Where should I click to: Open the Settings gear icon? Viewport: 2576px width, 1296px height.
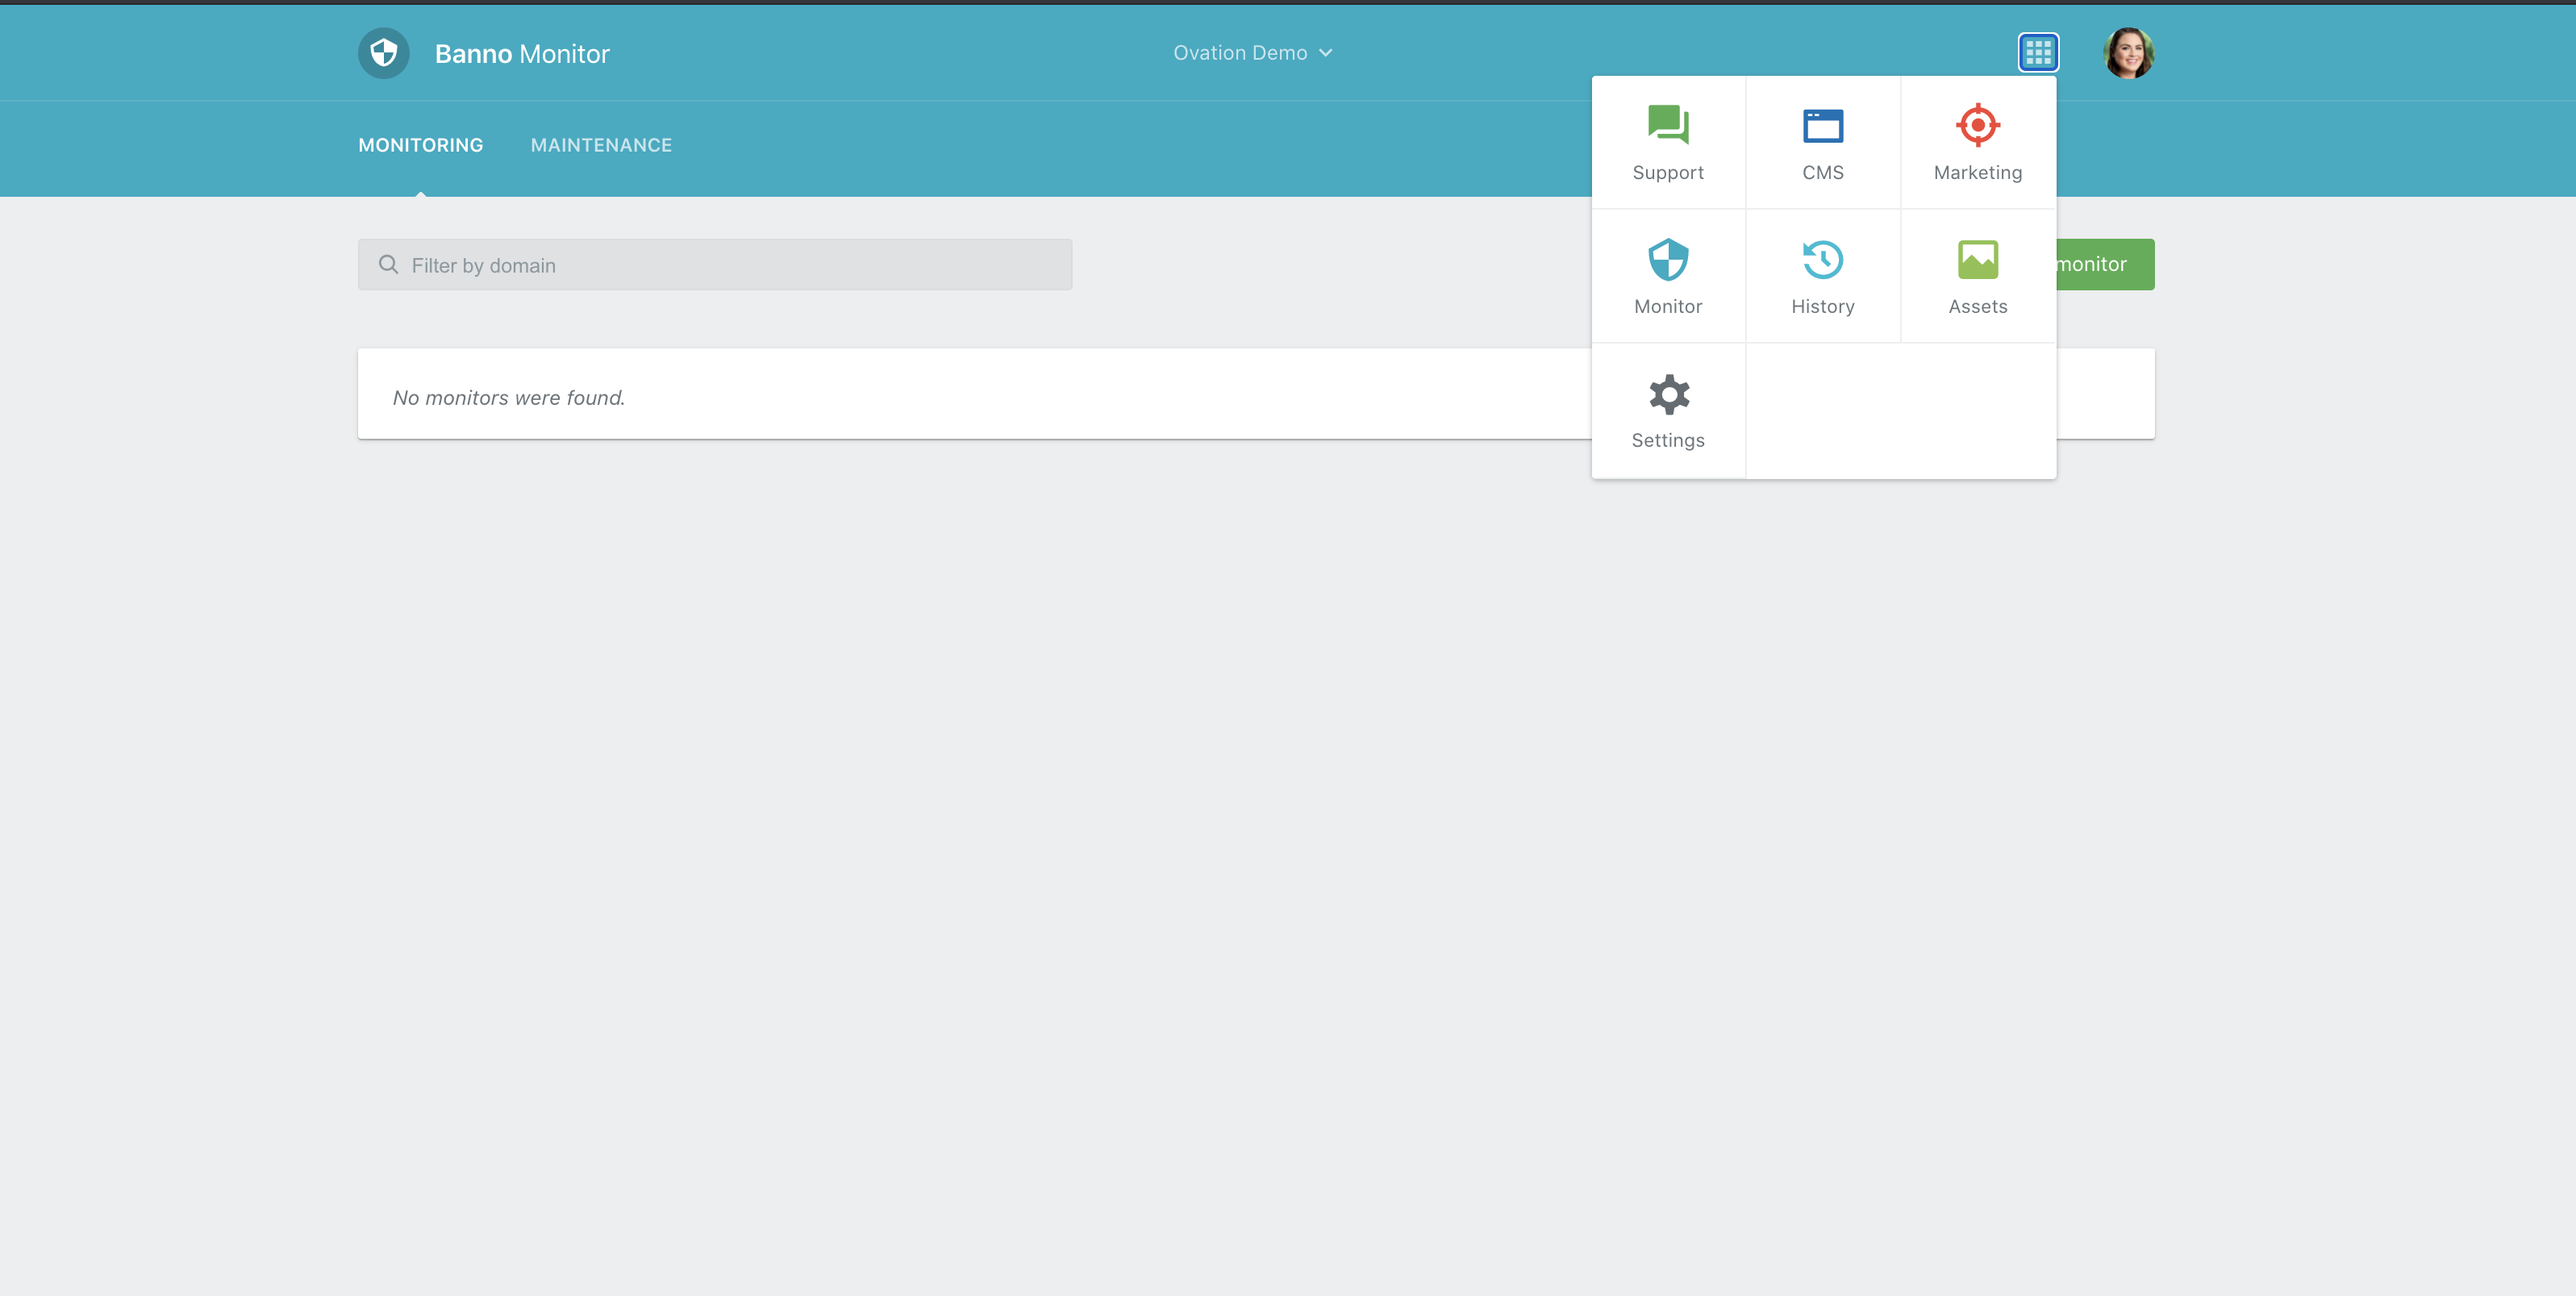(x=1668, y=394)
